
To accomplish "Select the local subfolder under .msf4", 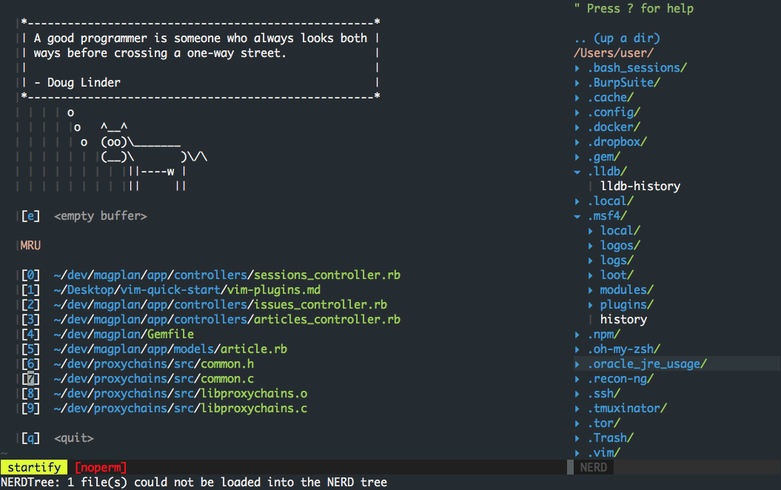I will click(620, 230).
